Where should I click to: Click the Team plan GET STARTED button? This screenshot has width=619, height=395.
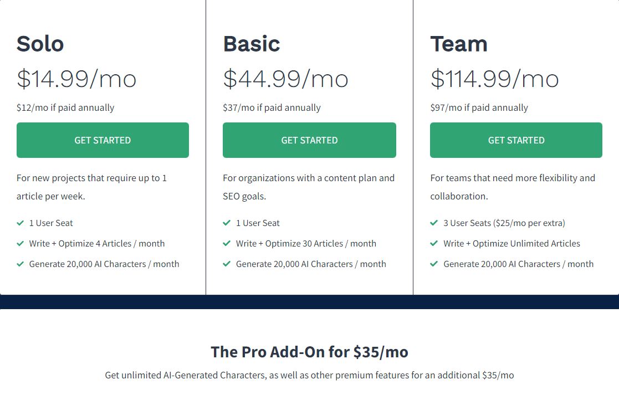coord(516,140)
